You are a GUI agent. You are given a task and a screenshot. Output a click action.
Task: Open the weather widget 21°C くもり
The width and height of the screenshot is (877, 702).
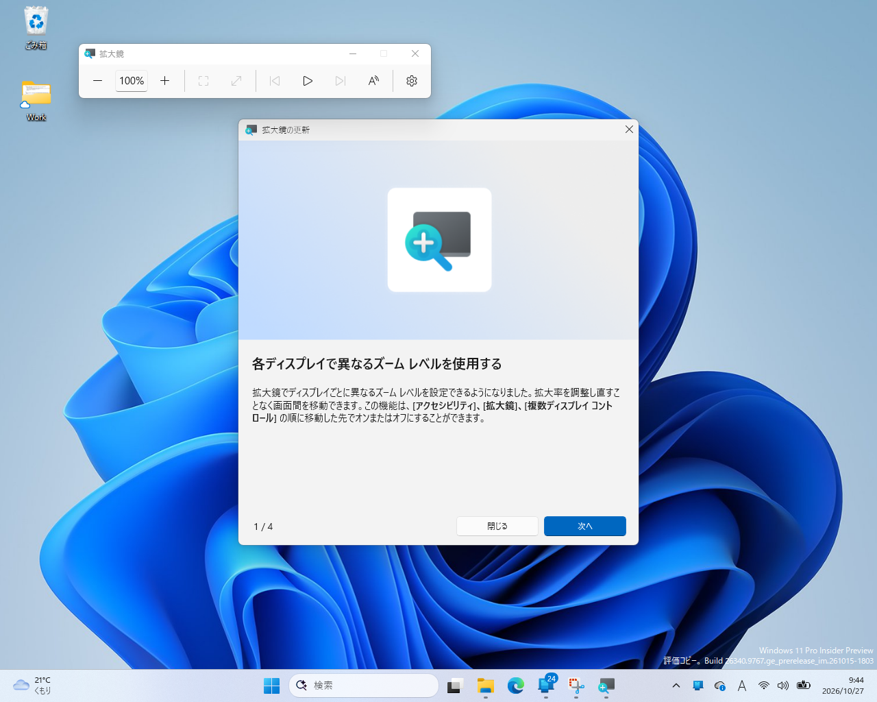pyautogui.click(x=32, y=686)
